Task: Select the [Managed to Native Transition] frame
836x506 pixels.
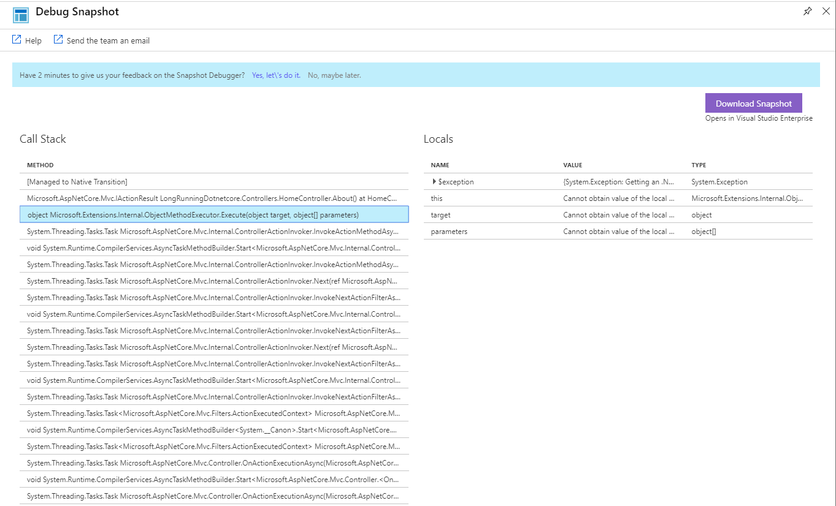Action: pyautogui.click(x=215, y=181)
